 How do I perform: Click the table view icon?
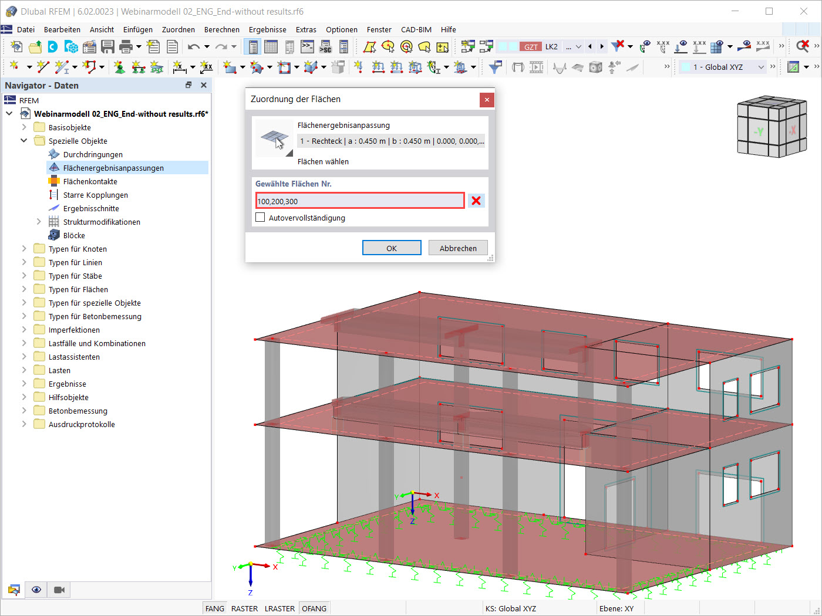pos(271,47)
